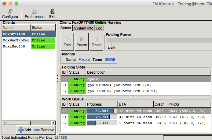
Task: Select the FoxiMac400 client
Action: coord(29,46)
